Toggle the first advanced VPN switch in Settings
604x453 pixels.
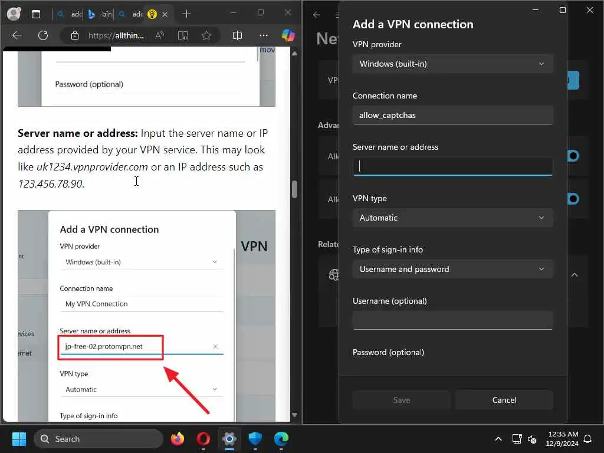point(573,156)
